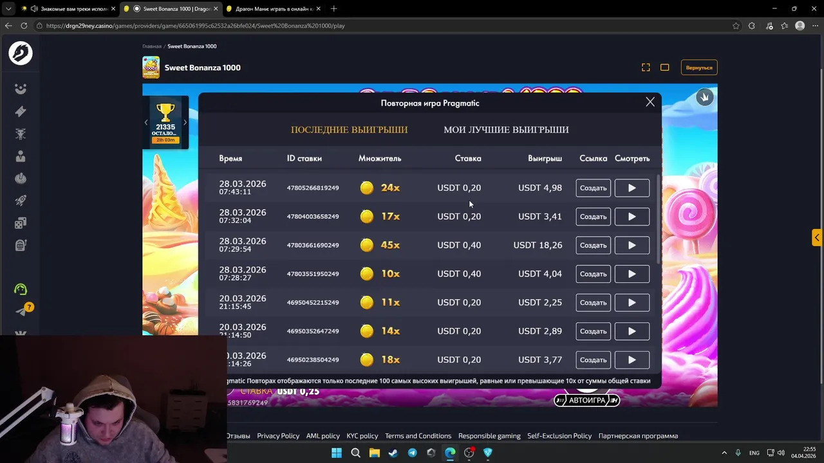This screenshot has width=824, height=463.
Task: Switch game to fullscreen mode
Action: pyautogui.click(x=646, y=68)
